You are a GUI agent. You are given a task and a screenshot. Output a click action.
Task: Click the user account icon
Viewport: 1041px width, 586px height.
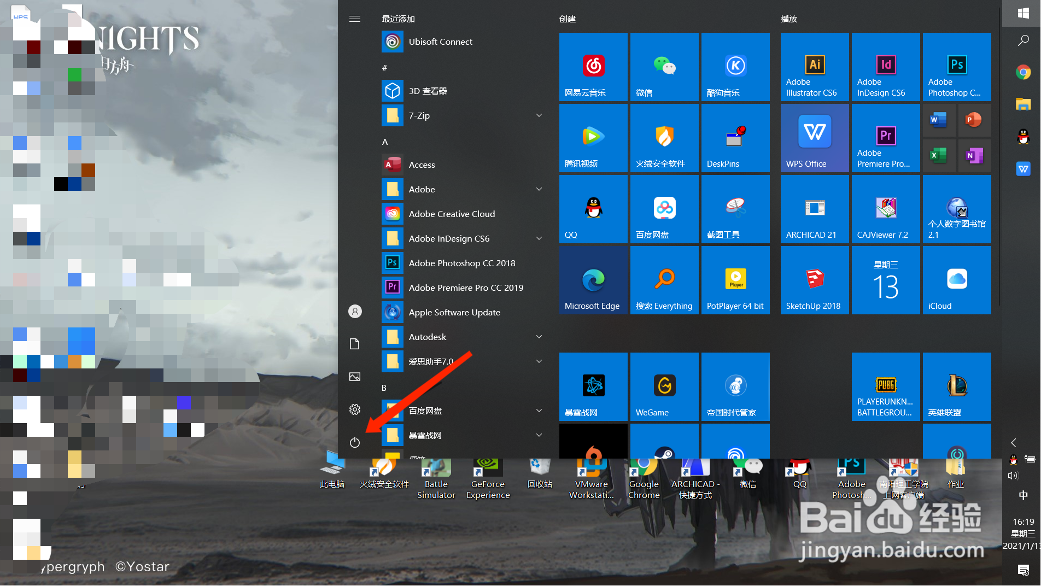click(x=355, y=311)
